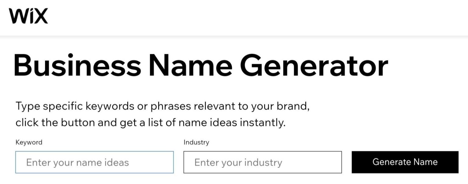The height and width of the screenshot is (184, 468).
Task: Select the 'Enter your name ideas' field
Action: (94, 162)
